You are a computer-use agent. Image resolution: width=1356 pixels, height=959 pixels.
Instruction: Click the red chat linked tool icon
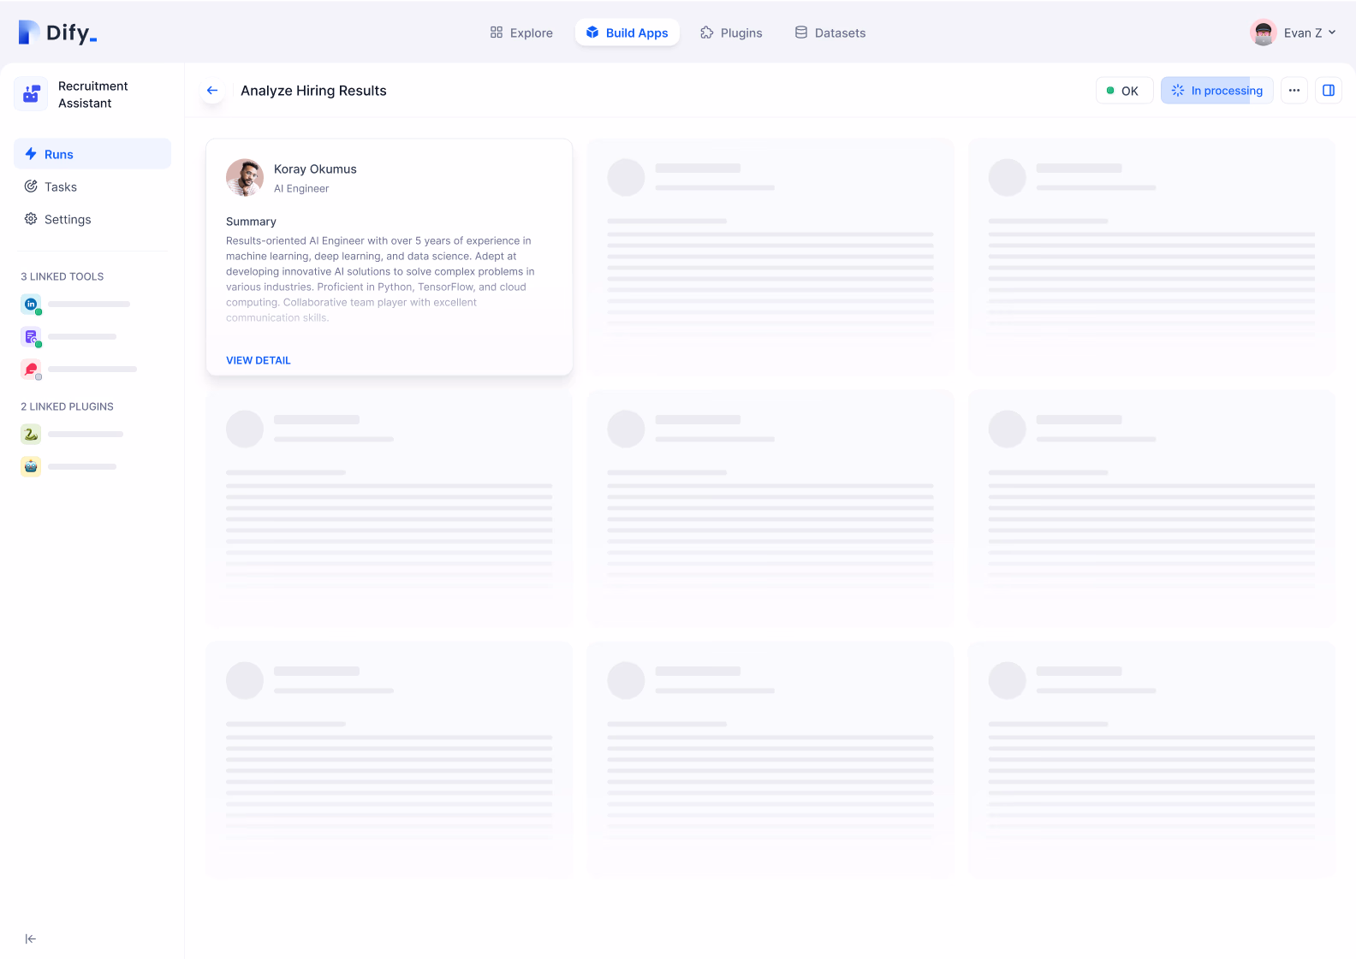(31, 369)
